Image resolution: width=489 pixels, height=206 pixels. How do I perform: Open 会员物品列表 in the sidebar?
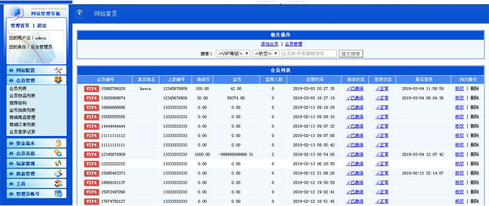pos(23,96)
